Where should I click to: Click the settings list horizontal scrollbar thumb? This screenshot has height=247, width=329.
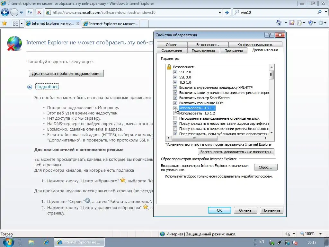194,138
